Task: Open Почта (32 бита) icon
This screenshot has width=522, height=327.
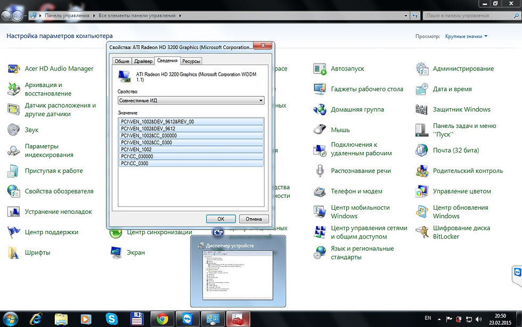Action: coord(422,150)
